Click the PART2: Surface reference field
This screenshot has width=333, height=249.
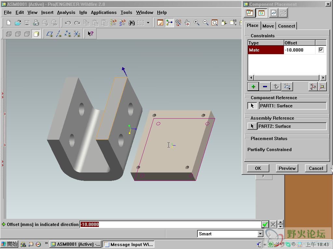[x=292, y=126]
